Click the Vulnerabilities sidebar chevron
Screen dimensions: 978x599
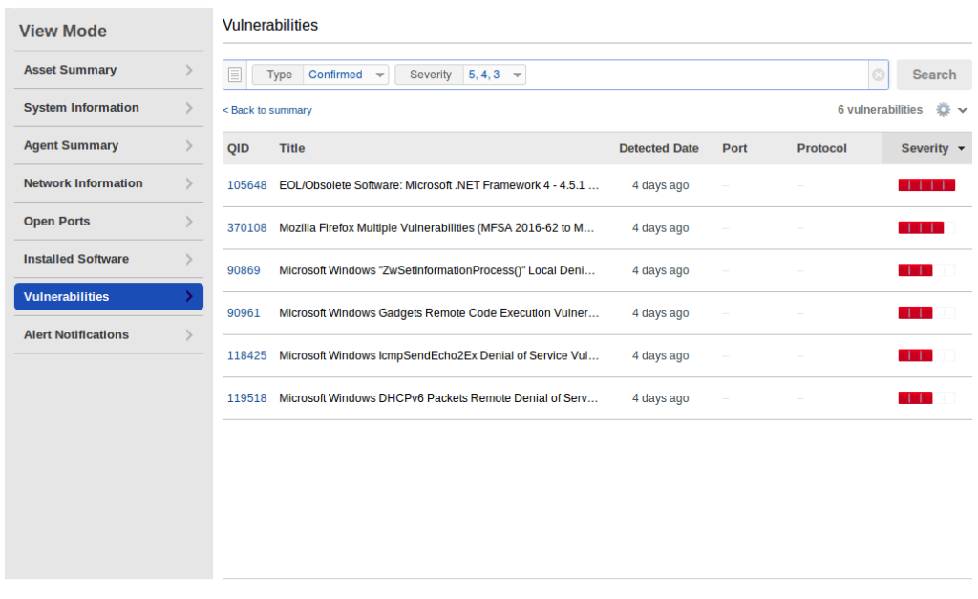tap(189, 296)
